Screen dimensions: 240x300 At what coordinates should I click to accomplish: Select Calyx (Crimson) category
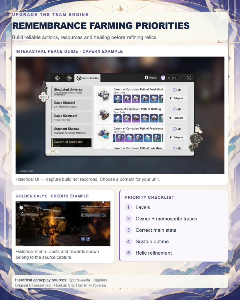72,118
